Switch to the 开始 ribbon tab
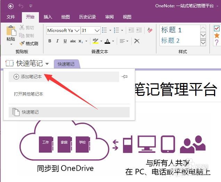The height and width of the screenshot is (182, 221). pyautogui.click(x=30, y=17)
